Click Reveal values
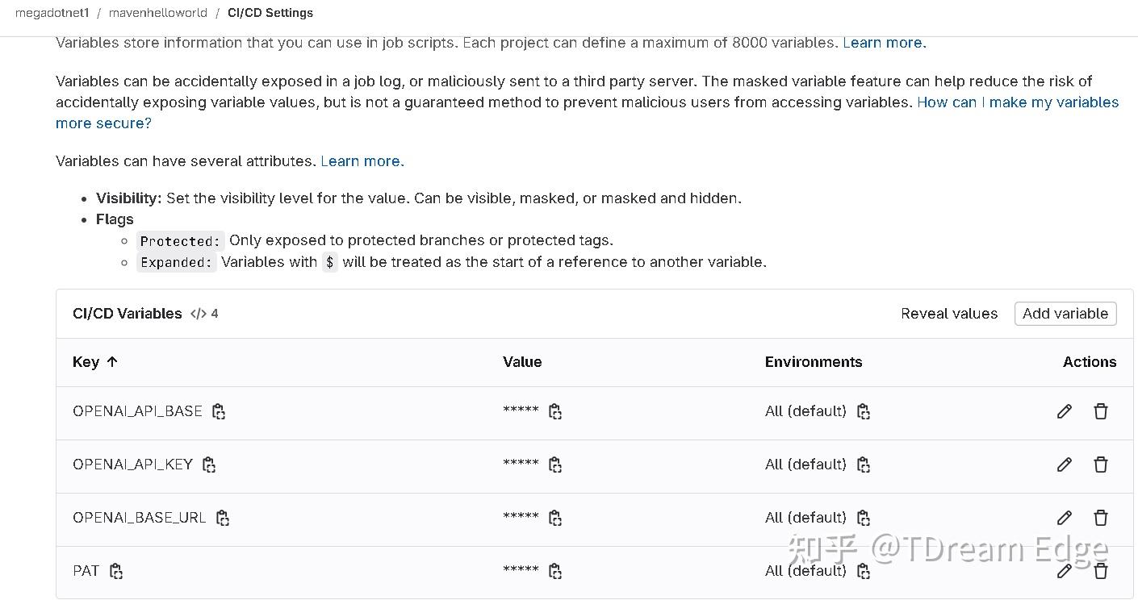 click(949, 314)
